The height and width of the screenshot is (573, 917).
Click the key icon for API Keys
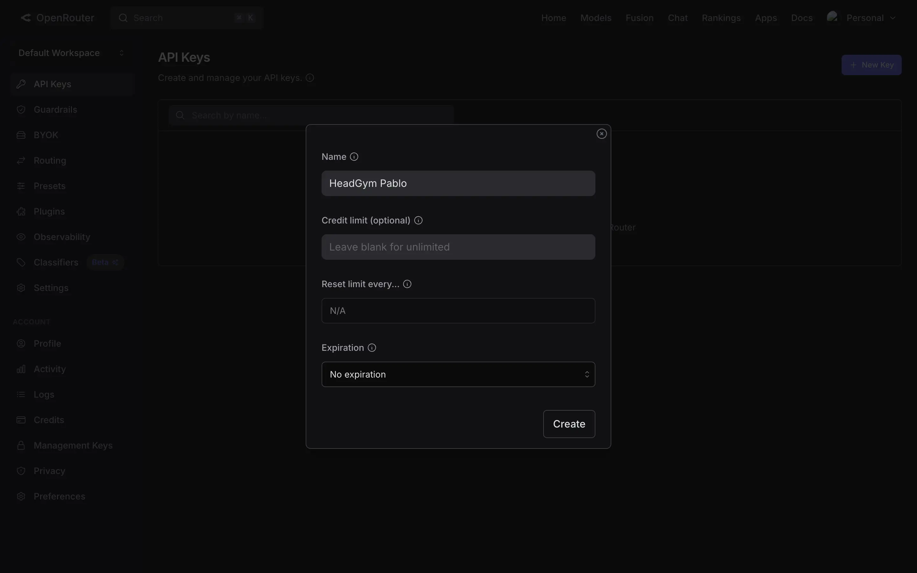coord(21,84)
